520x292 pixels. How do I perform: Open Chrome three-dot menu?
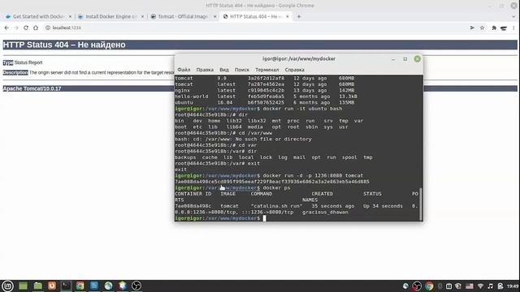click(x=513, y=28)
